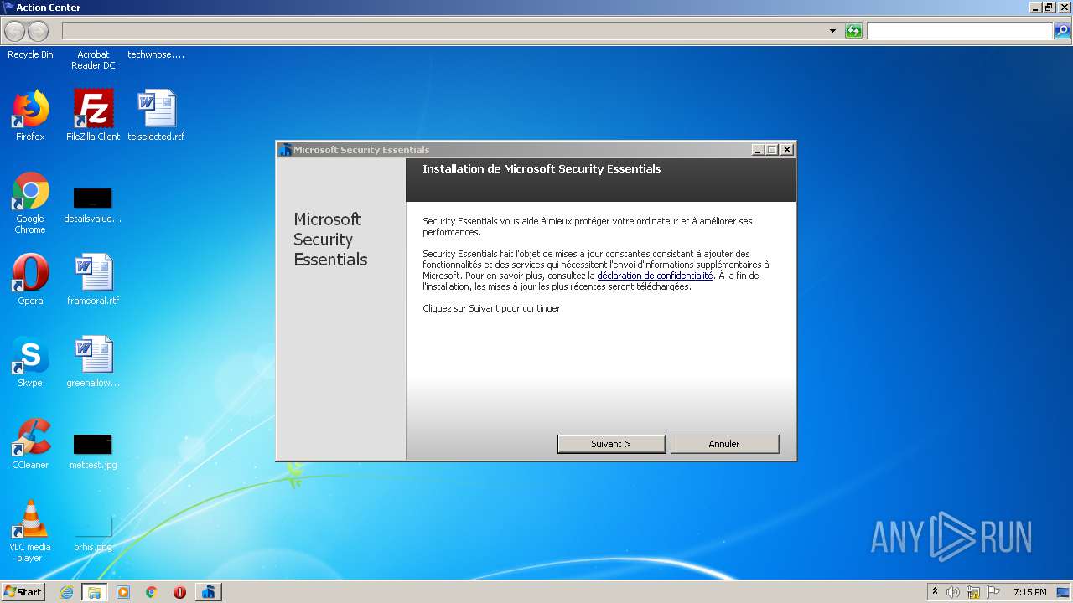Open Action Center flag tray icon
The height and width of the screenshot is (603, 1073).
(993, 592)
